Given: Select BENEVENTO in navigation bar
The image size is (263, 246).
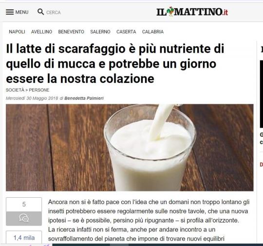Looking at the screenshot, I should [71, 32].
